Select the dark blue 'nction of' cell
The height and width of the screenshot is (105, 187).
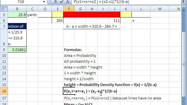(17, 26)
